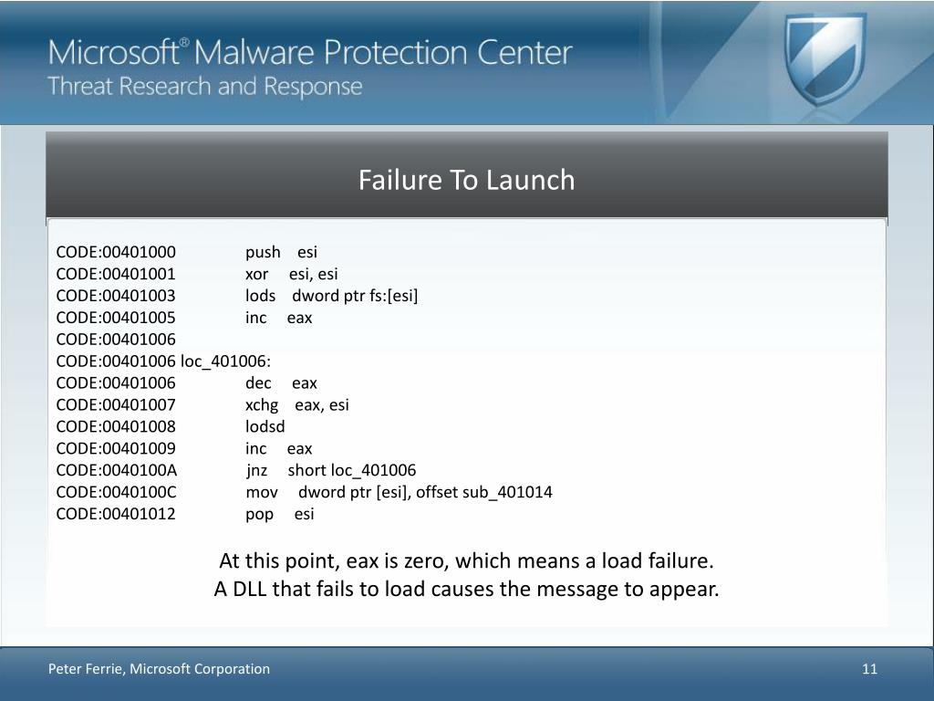Select the pop esi instruction
Image resolution: width=934 pixels, height=701 pixels.
(279, 514)
